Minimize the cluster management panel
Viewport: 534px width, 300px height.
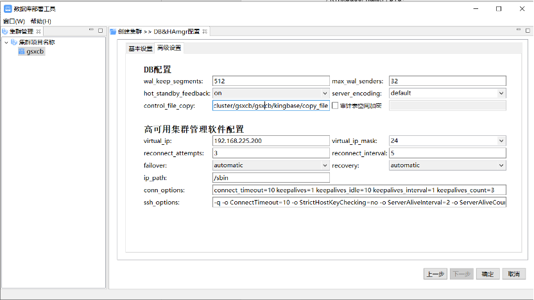(x=91, y=30)
